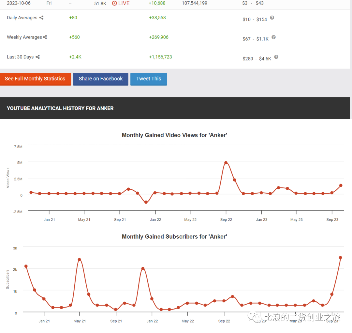Open help icon beside $10 - $154 earnings

pos(272,18)
